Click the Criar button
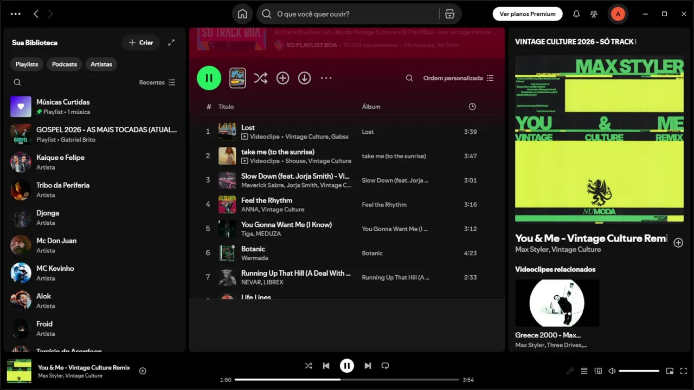The image size is (694, 390). pyautogui.click(x=141, y=42)
